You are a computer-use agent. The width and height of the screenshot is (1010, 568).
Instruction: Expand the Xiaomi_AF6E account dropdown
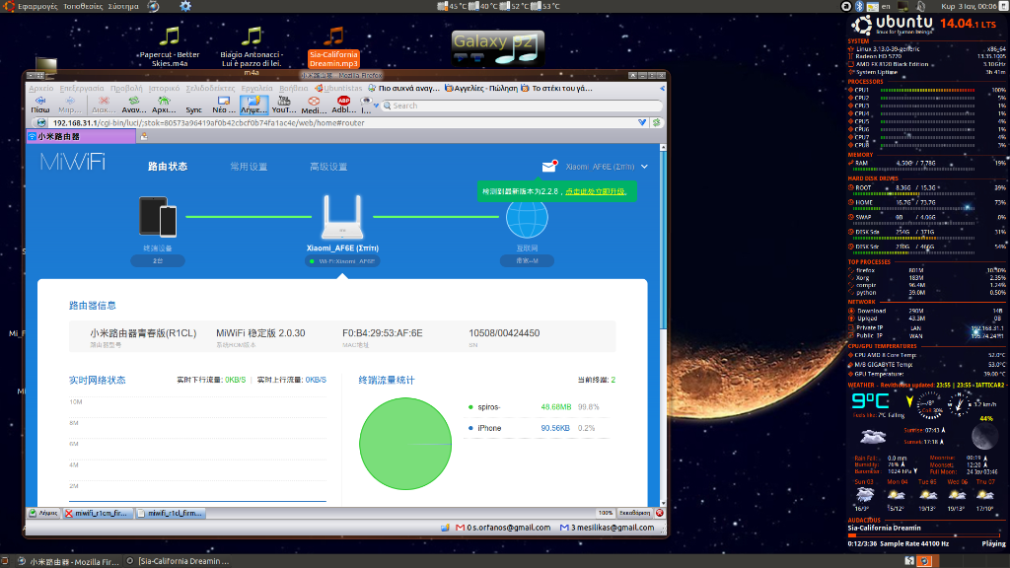point(644,167)
